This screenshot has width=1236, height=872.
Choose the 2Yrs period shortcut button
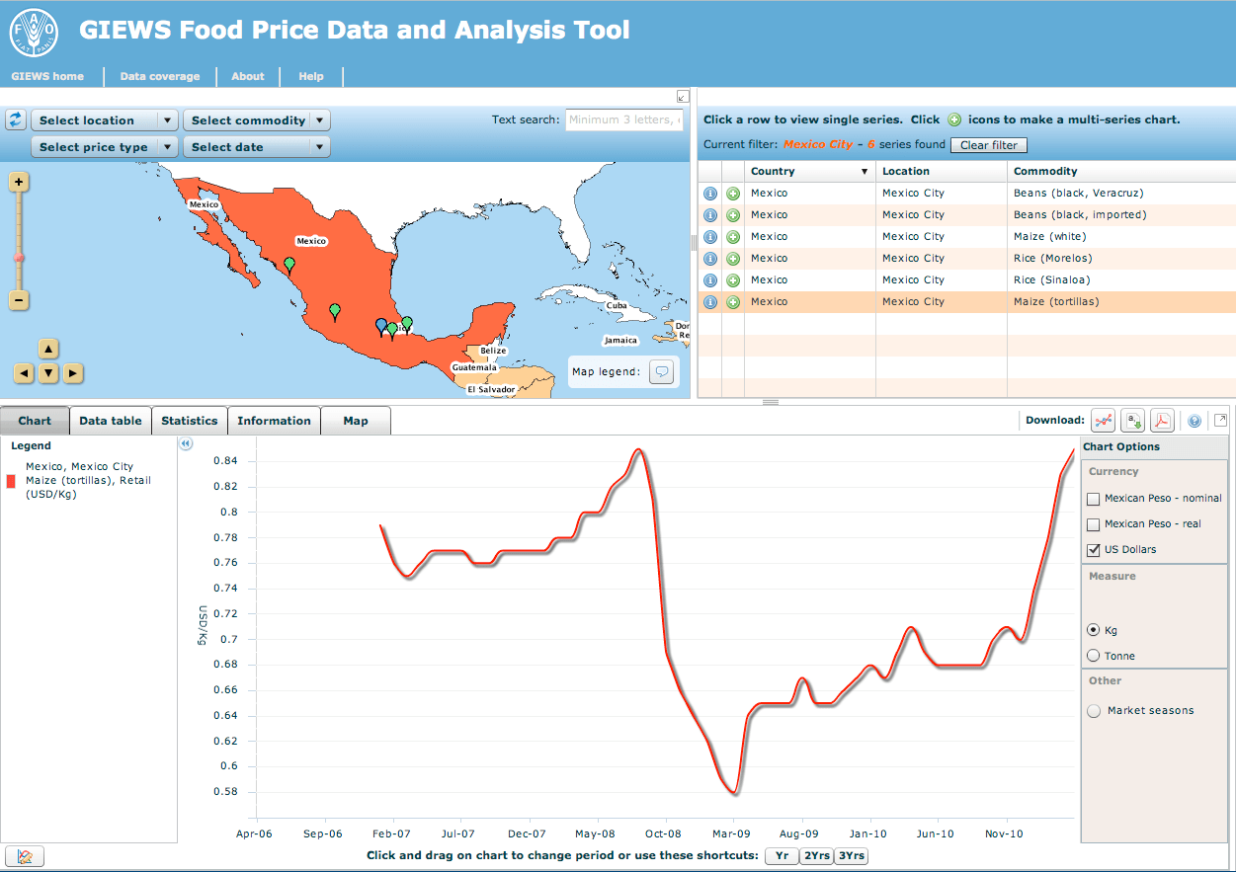pos(816,856)
